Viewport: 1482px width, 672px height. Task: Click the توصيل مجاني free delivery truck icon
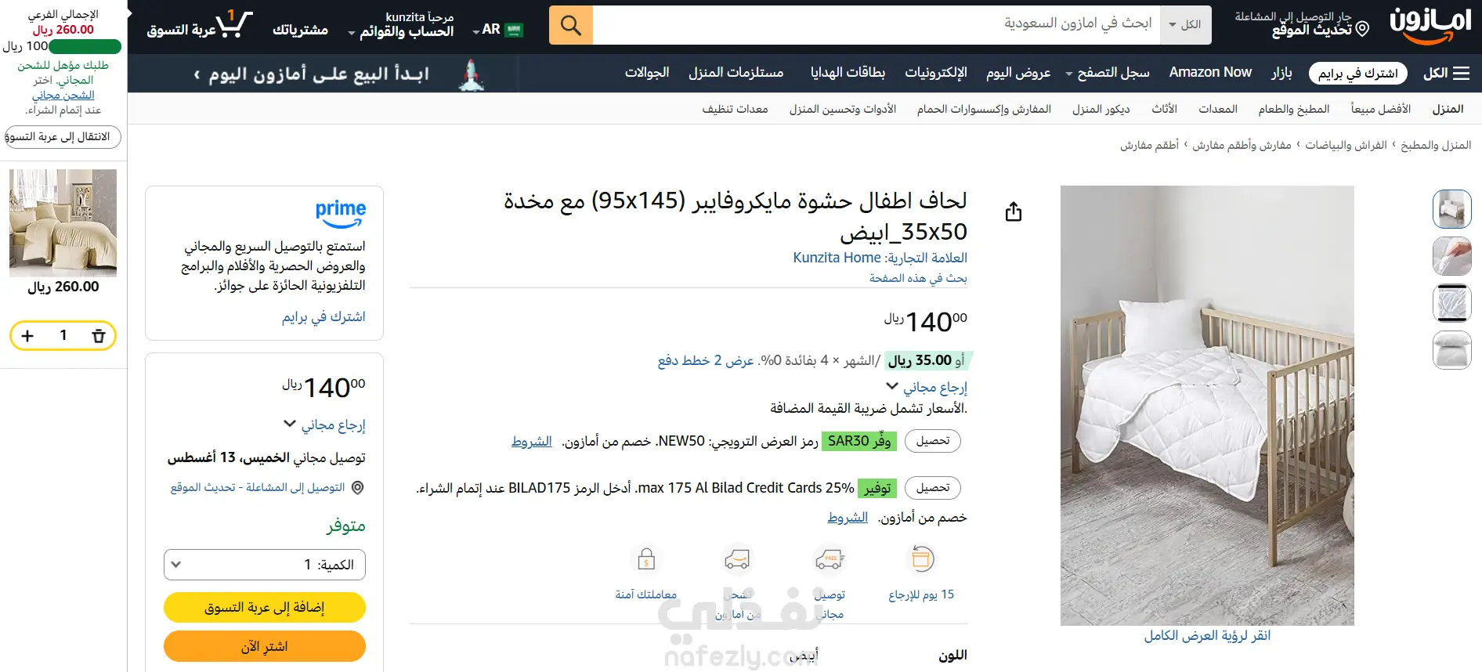830,559
